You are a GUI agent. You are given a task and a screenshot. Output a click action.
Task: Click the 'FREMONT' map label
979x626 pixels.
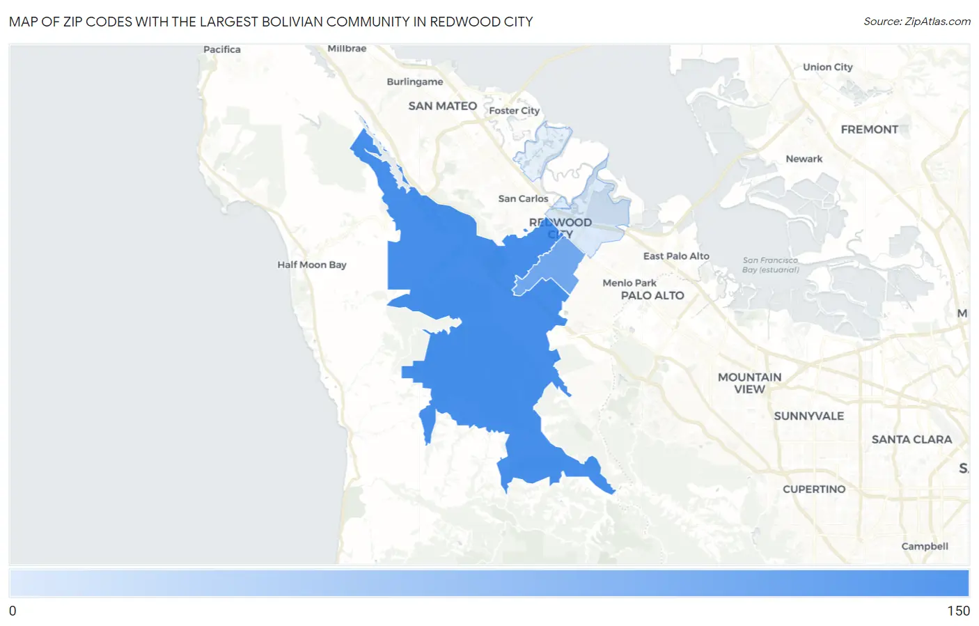click(x=869, y=130)
